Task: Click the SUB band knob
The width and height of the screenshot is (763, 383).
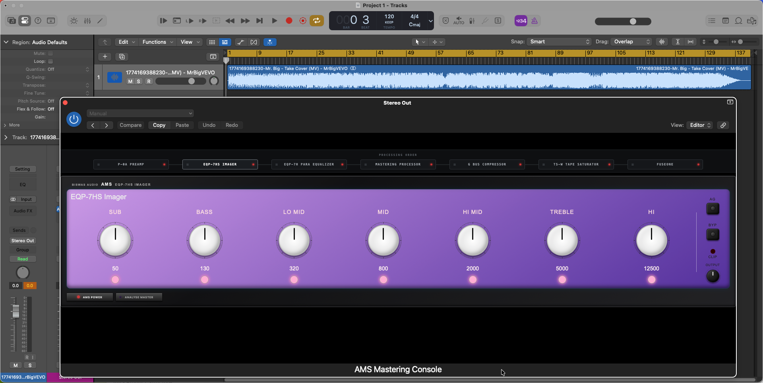Action: (x=115, y=240)
